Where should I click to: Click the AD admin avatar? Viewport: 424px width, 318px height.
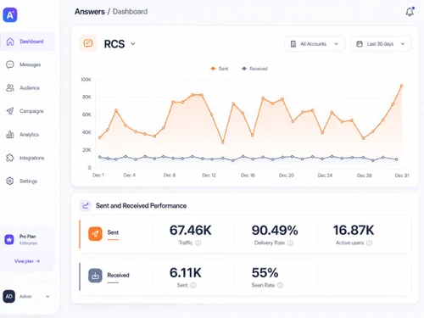[x=9, y=296]
